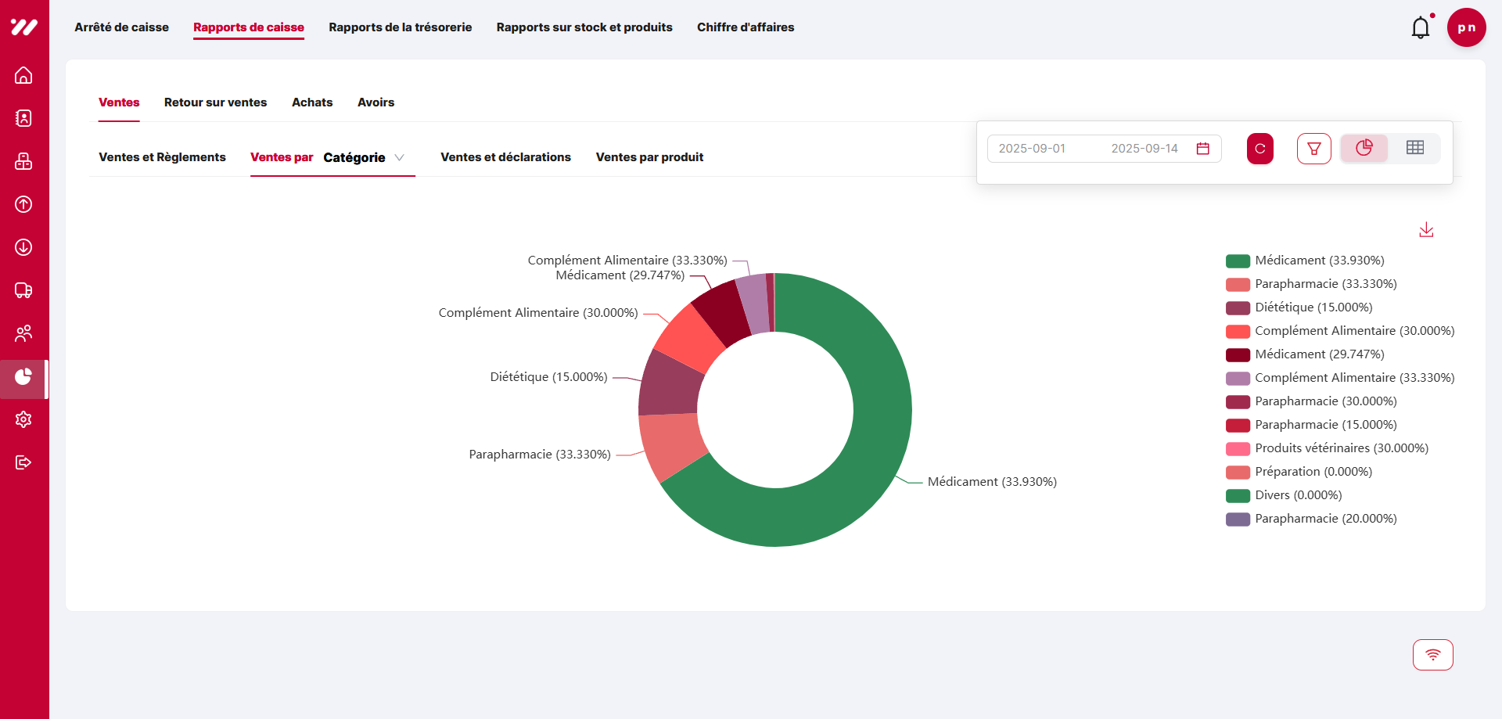
Task: Open the contacts directory from the sidebar
Action: [x=23, y=118]
